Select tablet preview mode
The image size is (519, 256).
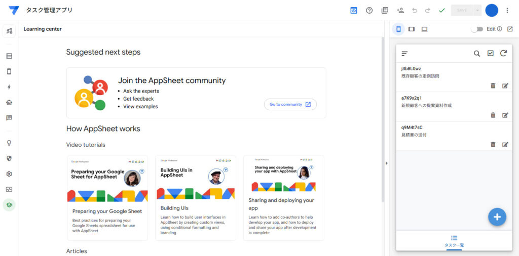pyautogui.click(x=412, y=29)
